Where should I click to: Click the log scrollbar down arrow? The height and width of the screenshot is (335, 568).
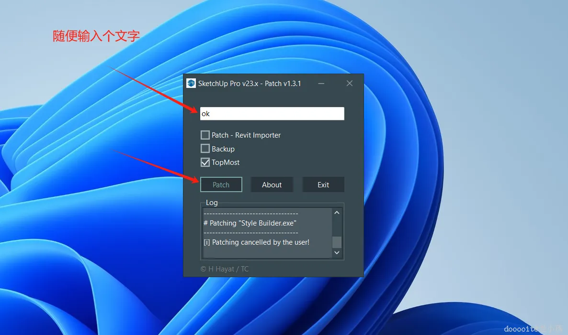pos(337,253)
